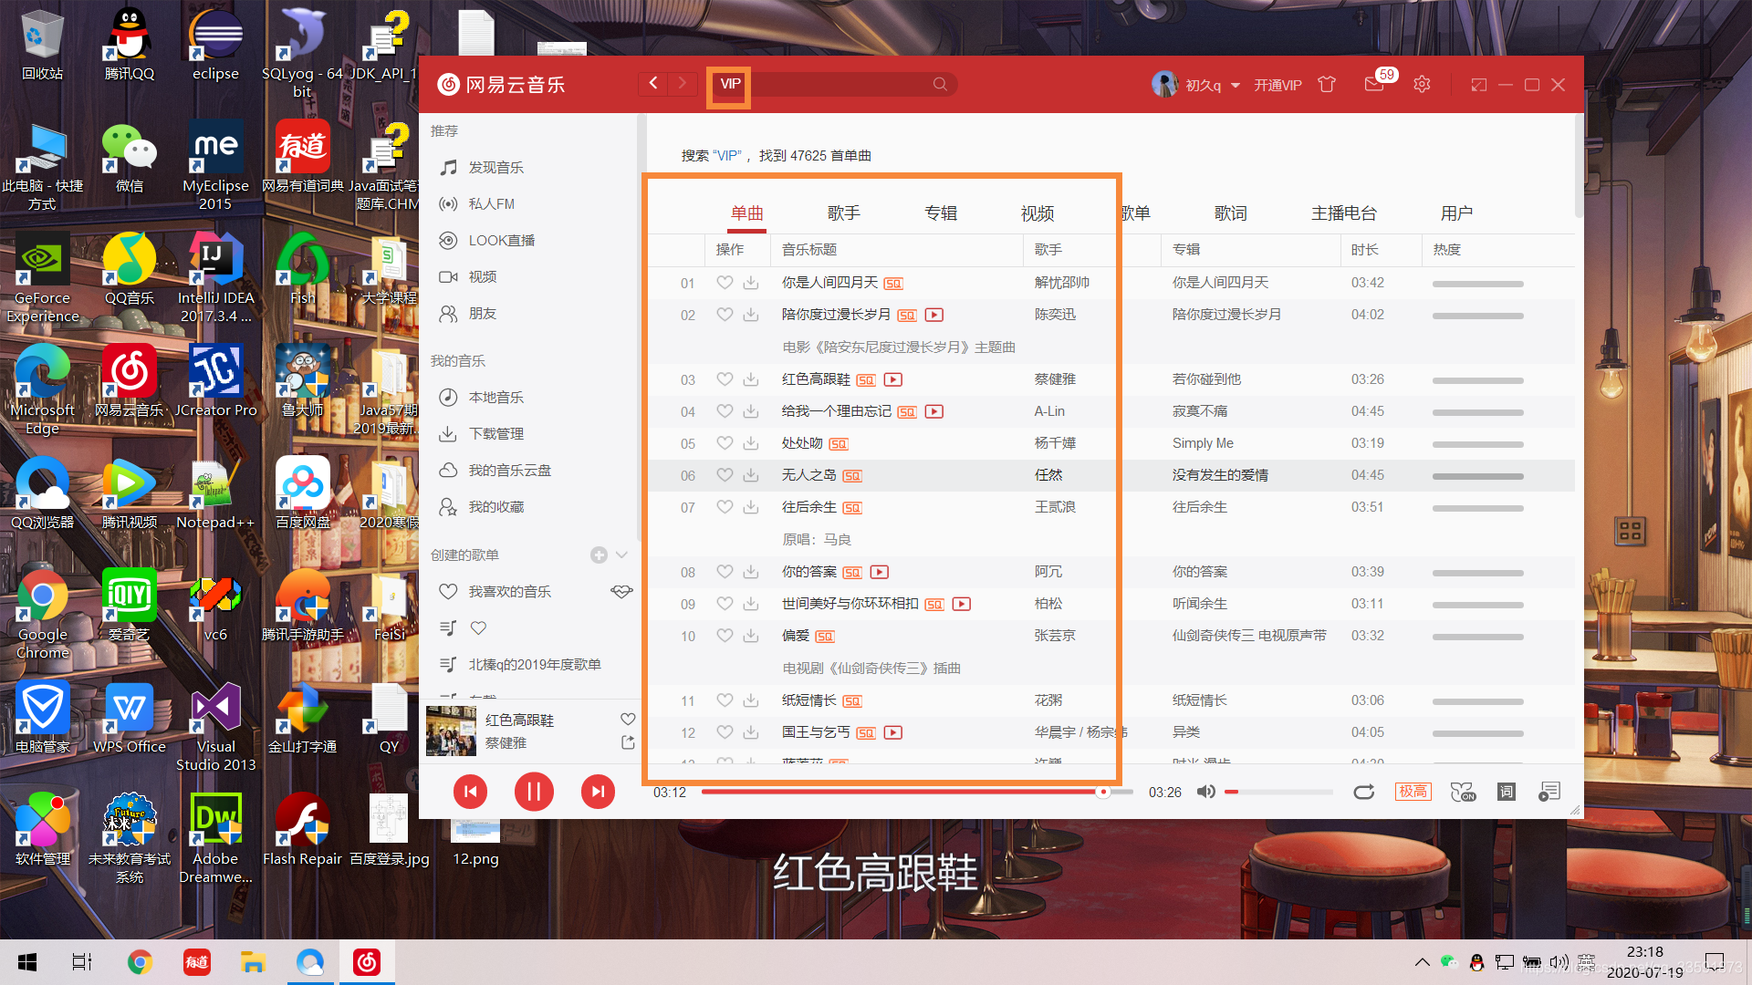This screenshot has height=985, width=1752.
Task: Open artist 陈奕迅 from row 02
Action: (1055, 315)
